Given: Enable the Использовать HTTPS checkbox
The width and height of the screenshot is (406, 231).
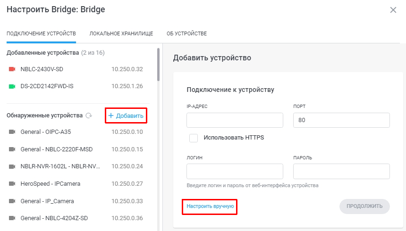Looking at the screenshot, I should click(194, 138).
